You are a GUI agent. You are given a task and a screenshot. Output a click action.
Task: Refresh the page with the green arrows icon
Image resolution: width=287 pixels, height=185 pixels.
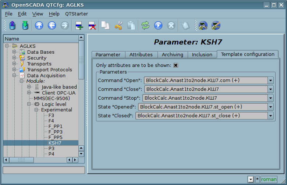[145, 25]
